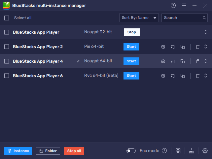Image resolution: width=212 pixels, height=159 pixels.
Task: Toggle Eco mode switch
Action: click(x=131, y=151)
